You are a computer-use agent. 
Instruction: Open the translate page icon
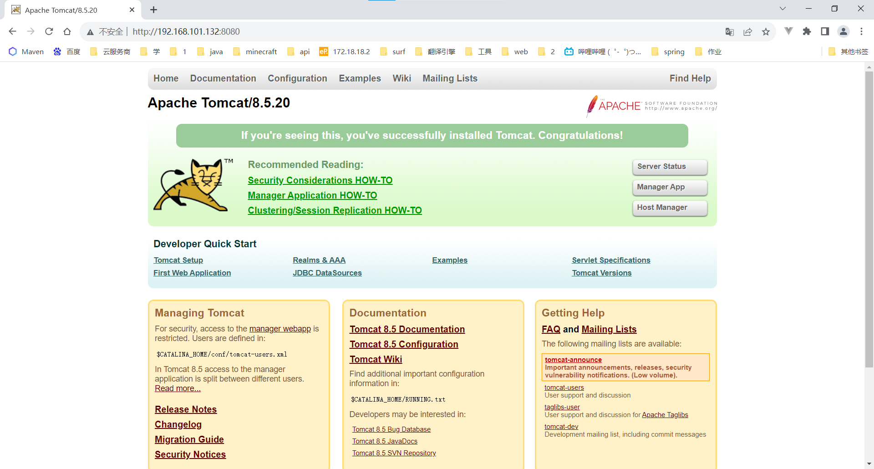(730, 31)
